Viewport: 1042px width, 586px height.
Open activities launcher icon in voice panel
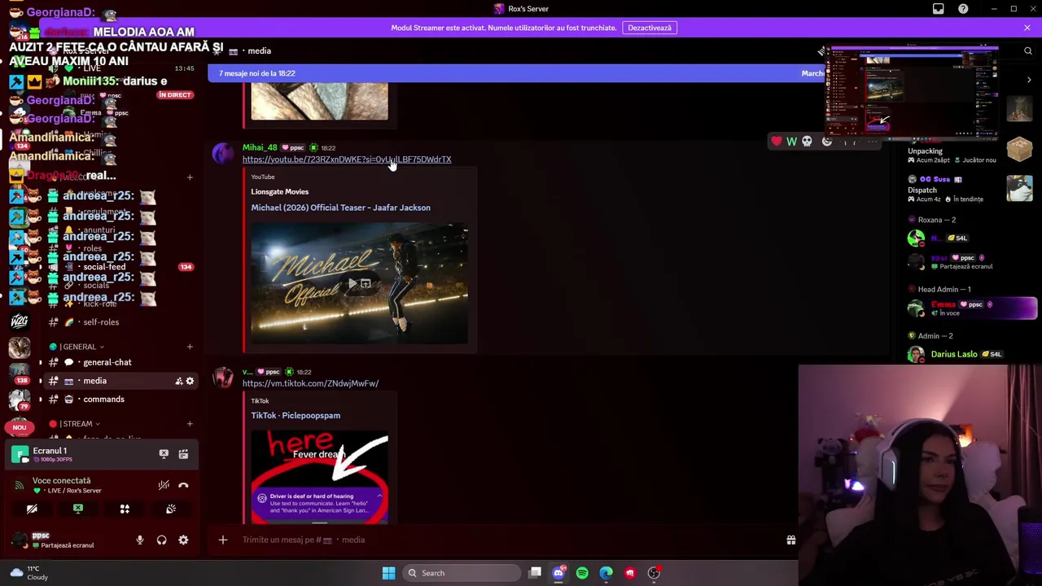pos(125,509)
